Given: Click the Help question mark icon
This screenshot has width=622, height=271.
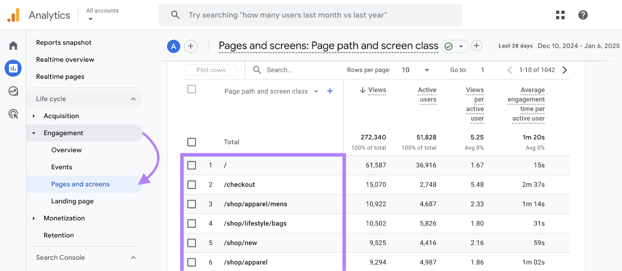Looking at the screenshot, I should pos(583,15).
